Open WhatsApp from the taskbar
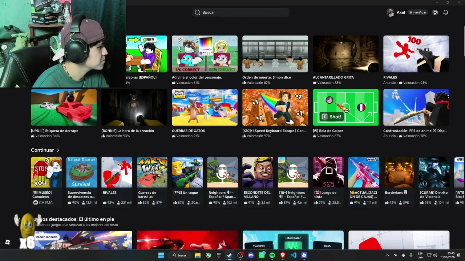The height and width of the screenshot is (261, 465). pyautogui.click(x=262, y=255)
